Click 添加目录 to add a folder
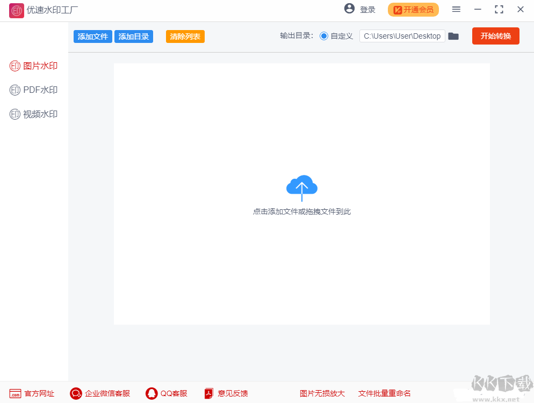 (133, 36)
